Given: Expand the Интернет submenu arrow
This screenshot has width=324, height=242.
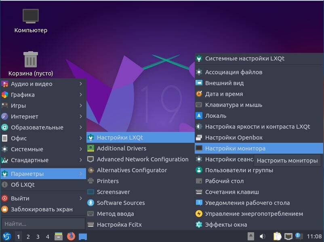Looking at the screenshot, I should pos(81,116).
